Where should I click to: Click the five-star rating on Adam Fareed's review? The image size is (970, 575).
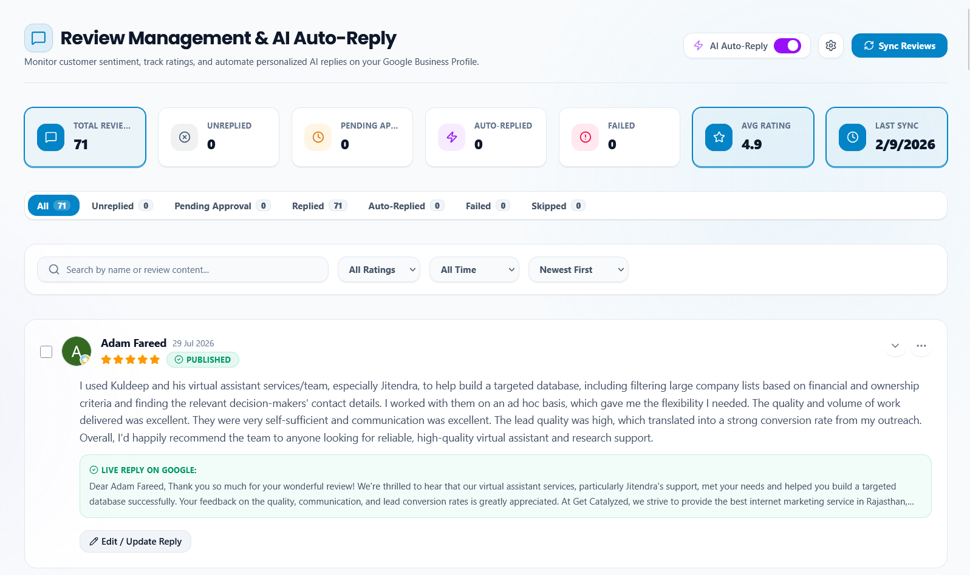pyautogui.click(x=131, y=360)
